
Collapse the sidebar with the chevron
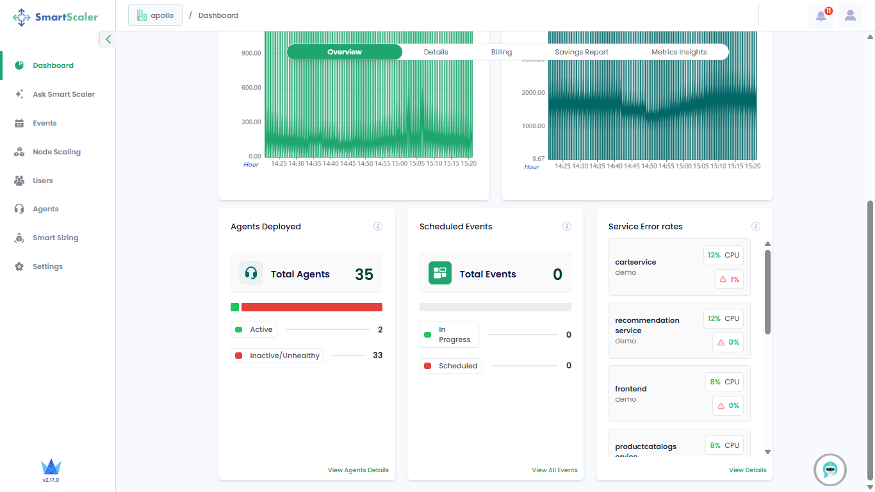pos(108,39)
